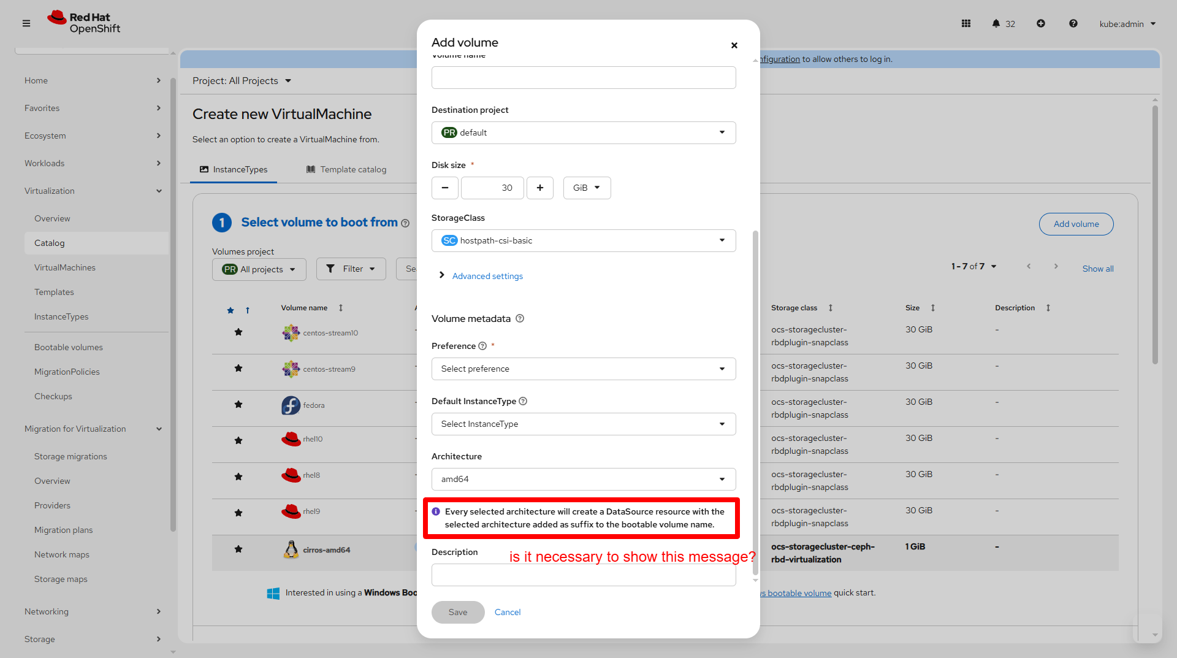1177x658 pixels.
Task: Go to previous page of volumes
Action: point(1029,266)
